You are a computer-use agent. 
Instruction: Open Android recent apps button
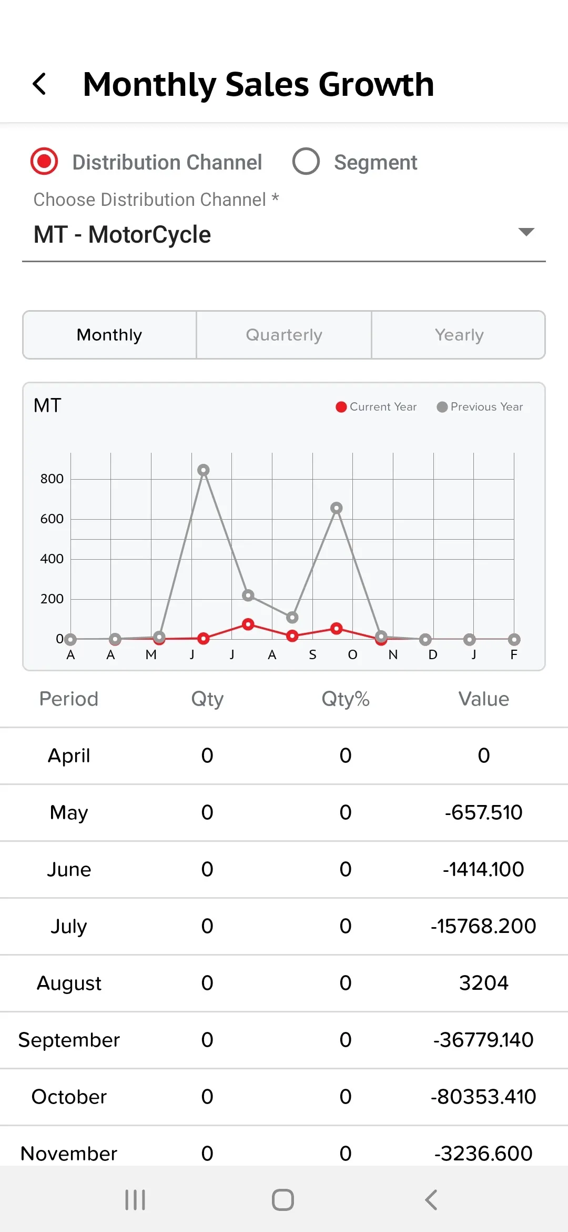coord(135,1200)
